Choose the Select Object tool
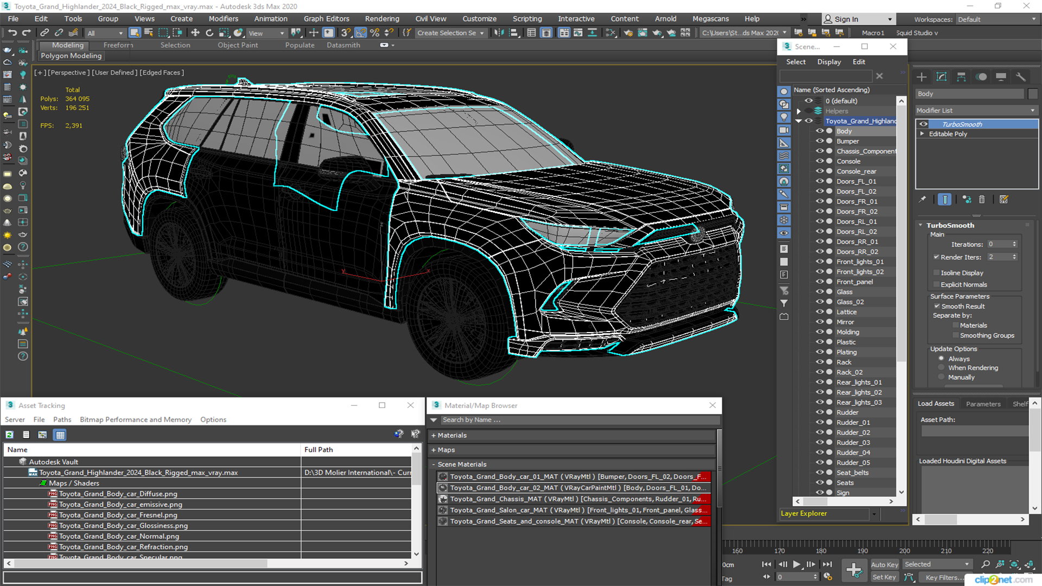 tap(134, 33)
